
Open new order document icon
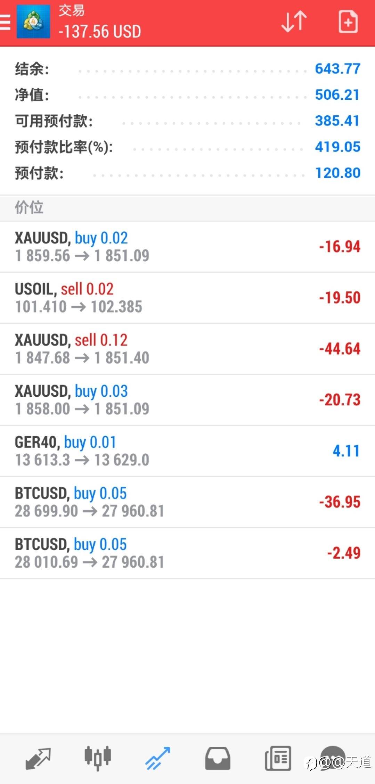coord(348,22)
